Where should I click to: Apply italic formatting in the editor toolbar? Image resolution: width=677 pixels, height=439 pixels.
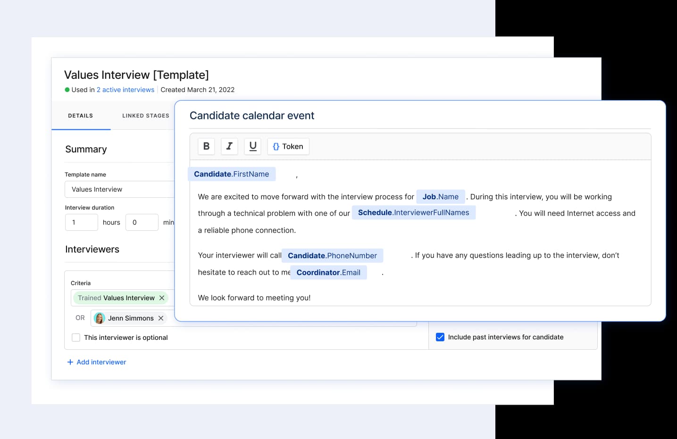pyautogui.click(x=229, y=146)
